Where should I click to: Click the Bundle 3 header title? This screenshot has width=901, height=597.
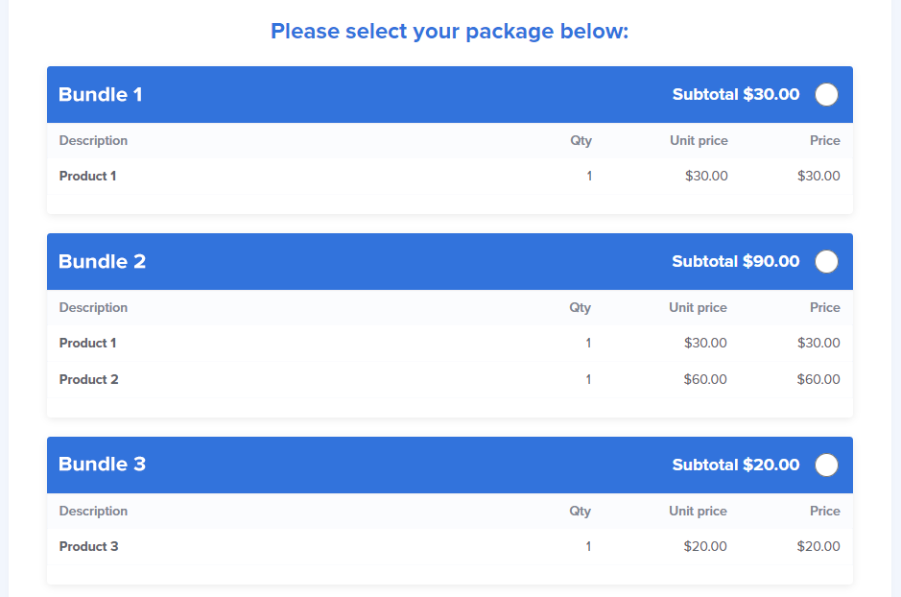pyautogui.click(x=102, y=465)
